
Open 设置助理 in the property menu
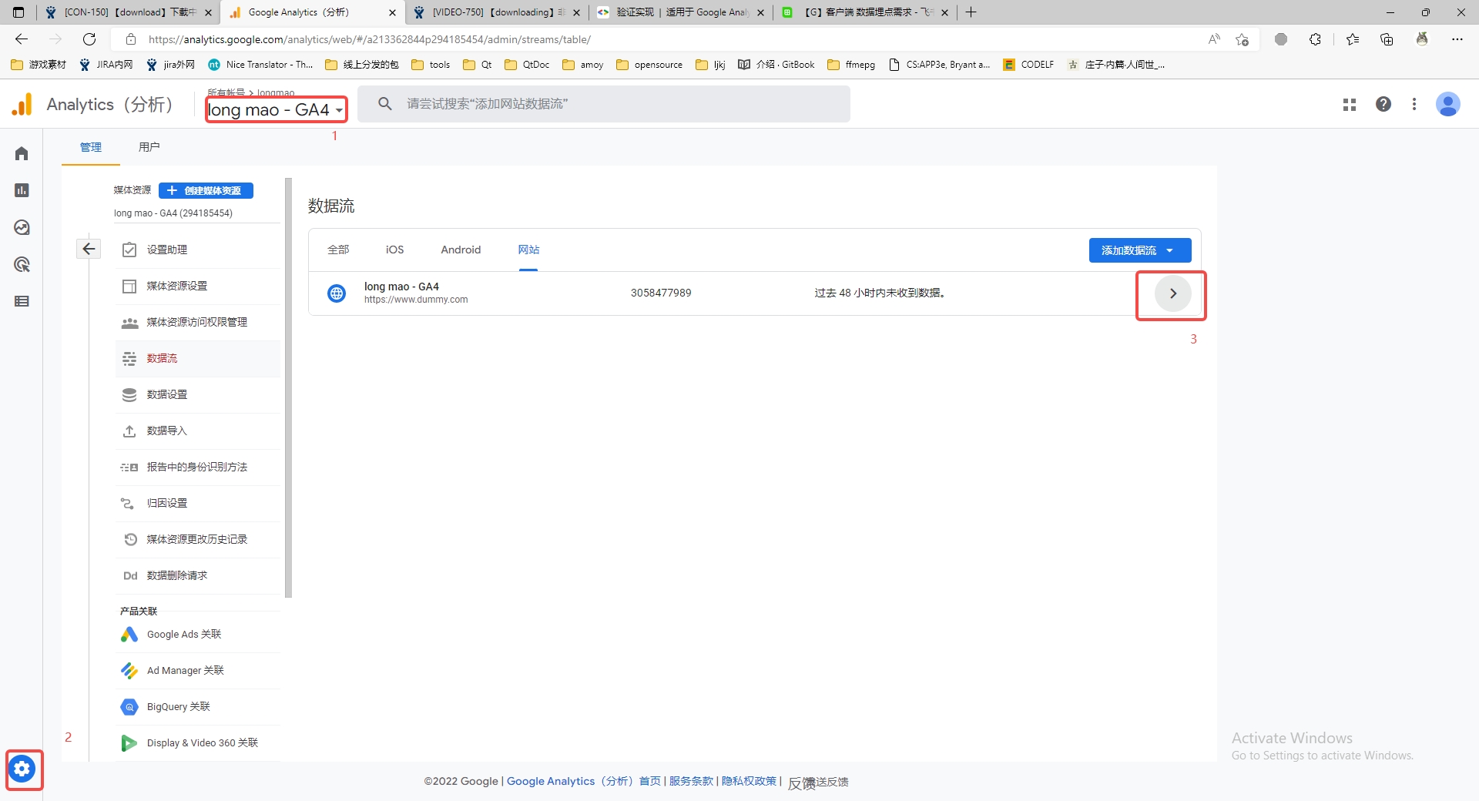pos(198,250)
